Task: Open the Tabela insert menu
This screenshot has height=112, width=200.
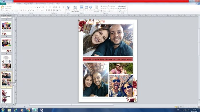Action: tap(86, 8)
